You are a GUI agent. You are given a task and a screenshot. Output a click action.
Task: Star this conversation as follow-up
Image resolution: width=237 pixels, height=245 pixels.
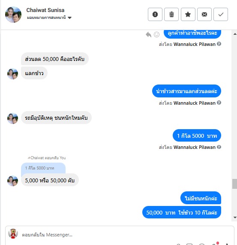tap(188, 15)
